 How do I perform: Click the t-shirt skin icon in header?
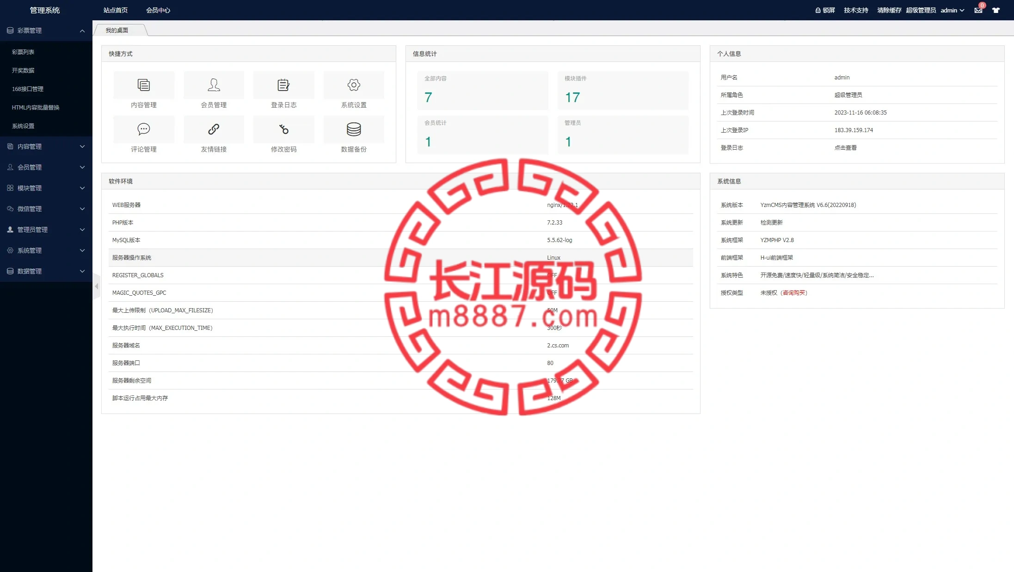(x=996, y=10)
